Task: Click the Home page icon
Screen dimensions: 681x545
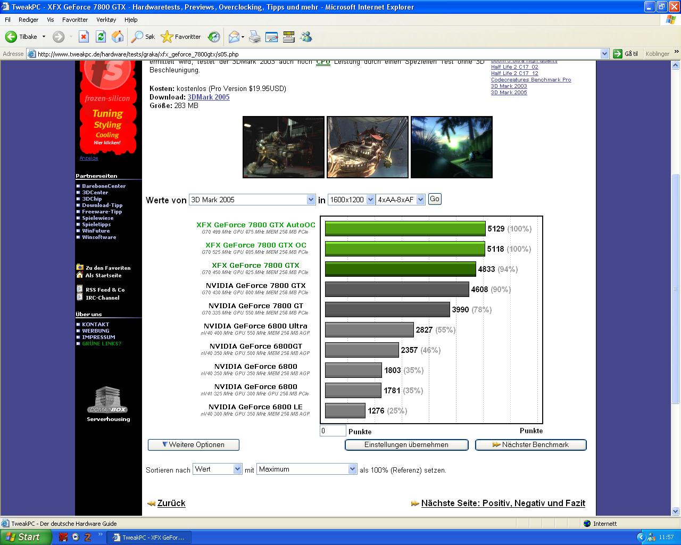Action: (118, 37)
